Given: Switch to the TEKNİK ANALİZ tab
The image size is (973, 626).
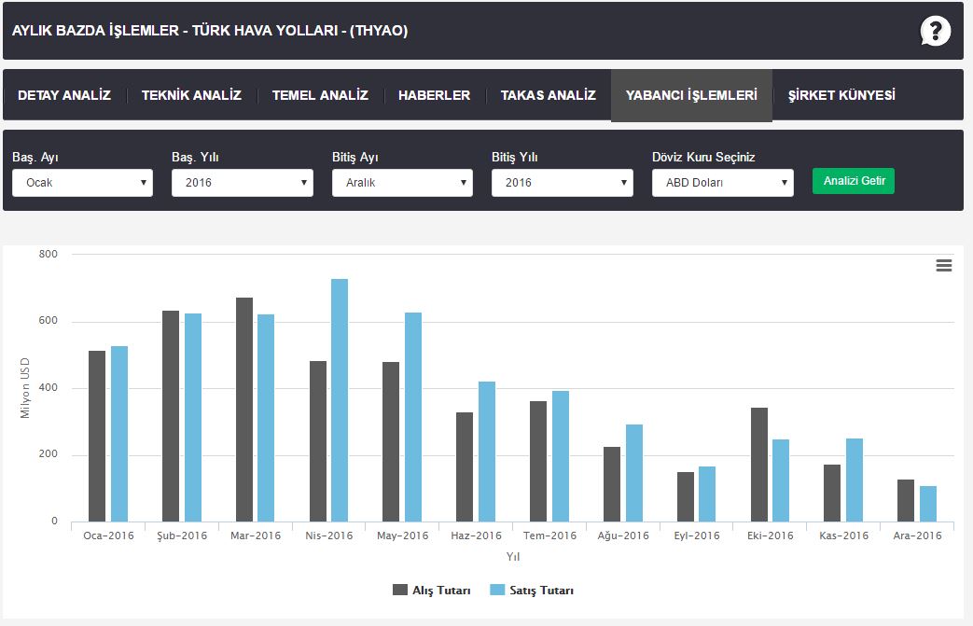Looking at the screenshot, I should pos(191,95).
